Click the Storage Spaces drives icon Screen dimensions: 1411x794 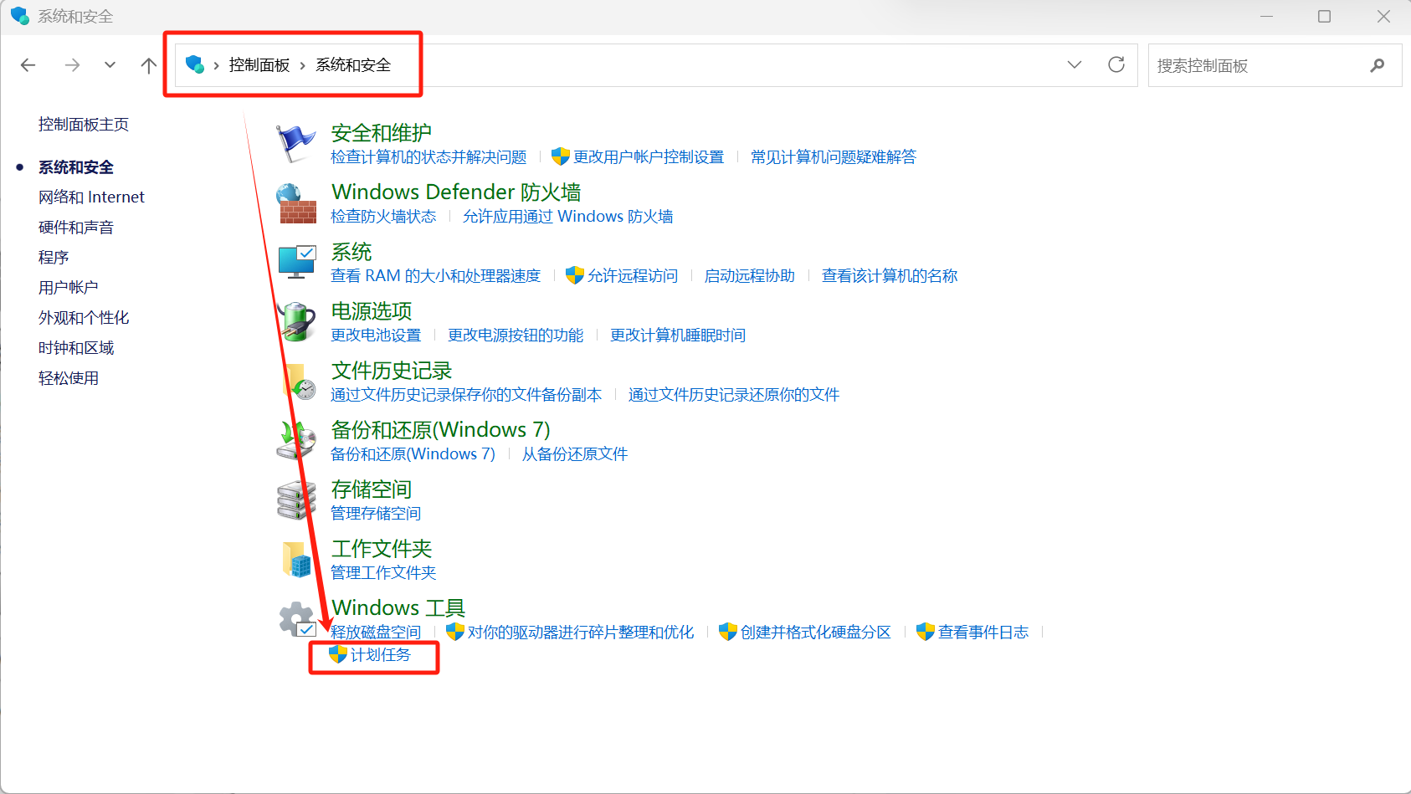click(296, 499)
